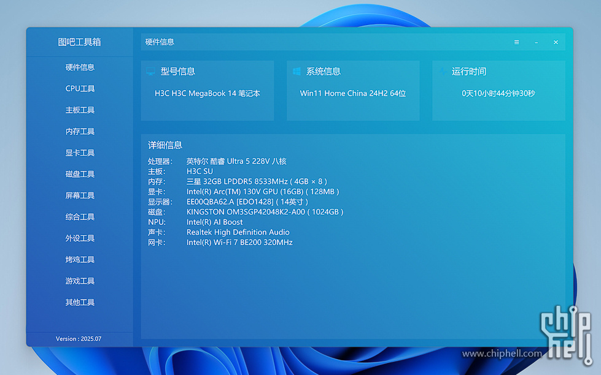This screenshot has height=375, width=601.
Task: Click the 系统信息 card heading
Action: click(x=323, y=72)
